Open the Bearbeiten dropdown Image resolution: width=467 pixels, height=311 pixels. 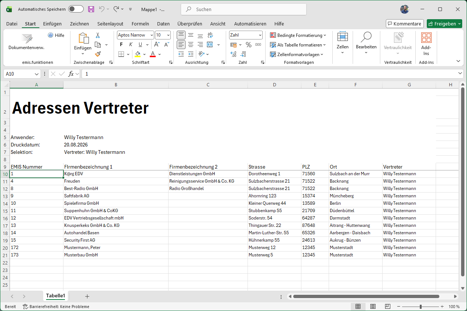point(366,44)
